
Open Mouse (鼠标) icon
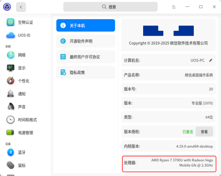click(x=11, y=165)
